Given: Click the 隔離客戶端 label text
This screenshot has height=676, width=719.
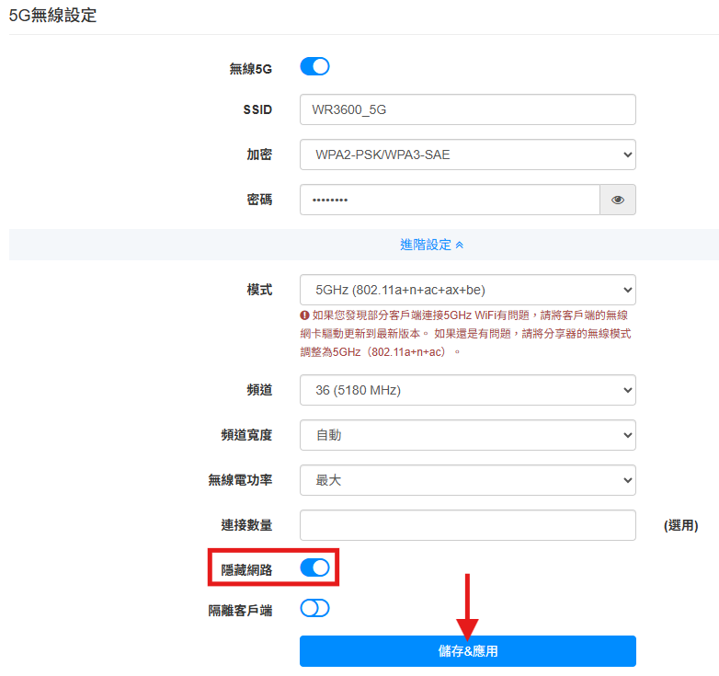Looking at the screenshot, I should click(240, 610).
